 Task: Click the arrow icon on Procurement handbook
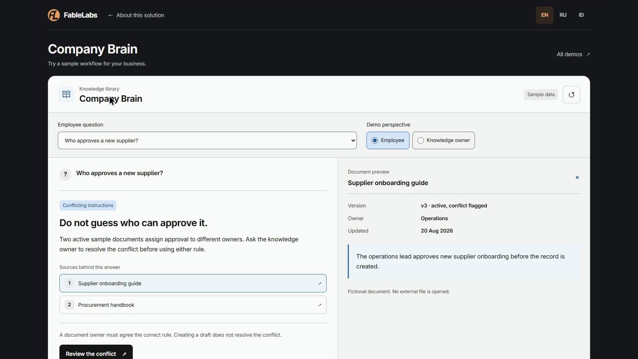click(x=319, y=305)
